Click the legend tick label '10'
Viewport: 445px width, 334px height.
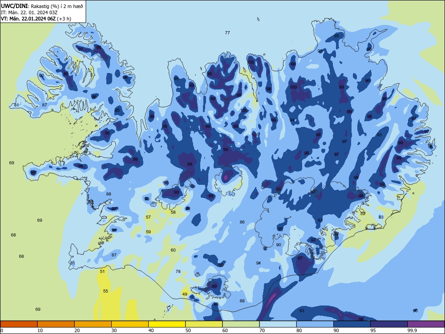(x=40, y=330)
